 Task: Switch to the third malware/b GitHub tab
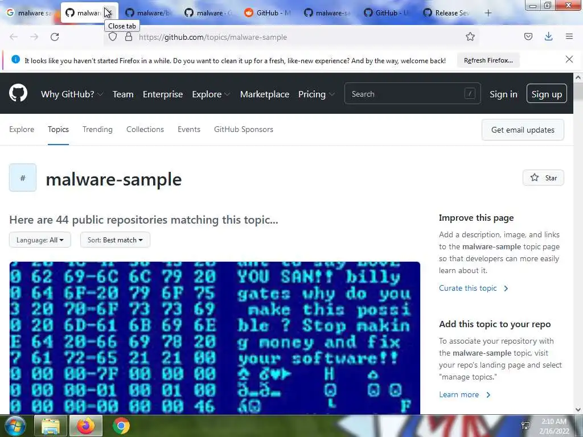148,13
